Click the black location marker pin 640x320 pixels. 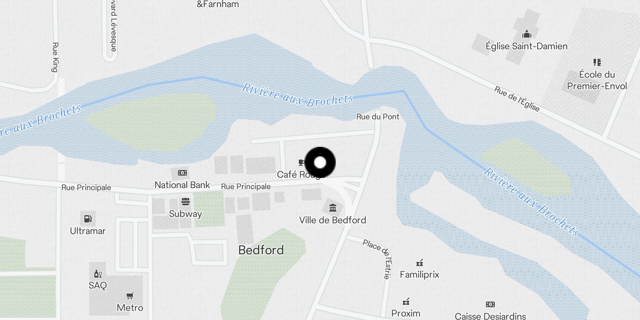point(320,162)
